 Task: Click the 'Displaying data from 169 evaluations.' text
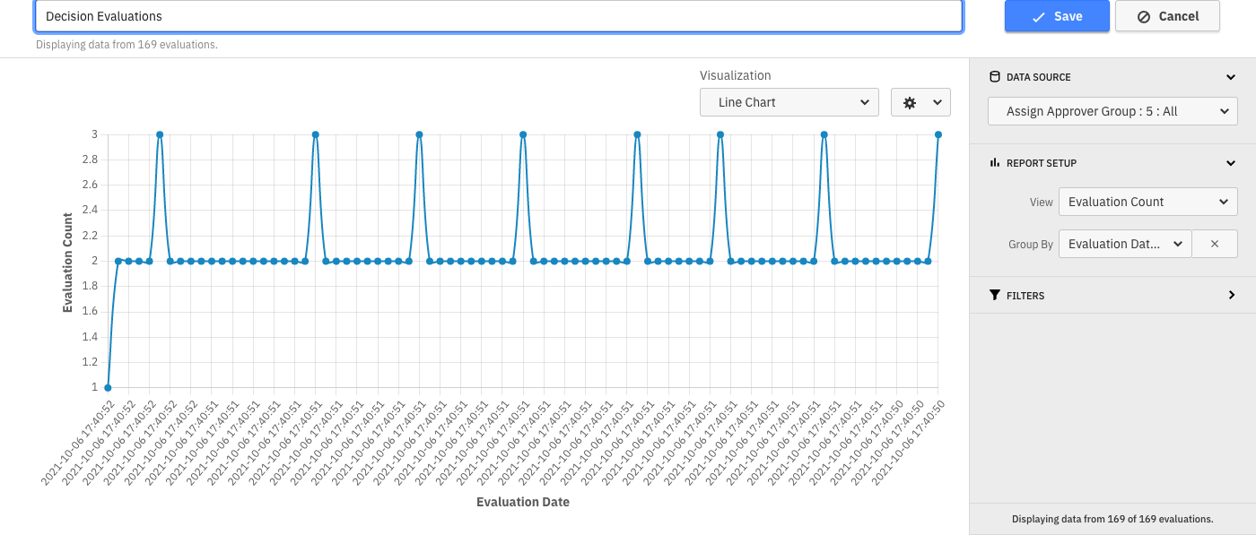(126, 44)
